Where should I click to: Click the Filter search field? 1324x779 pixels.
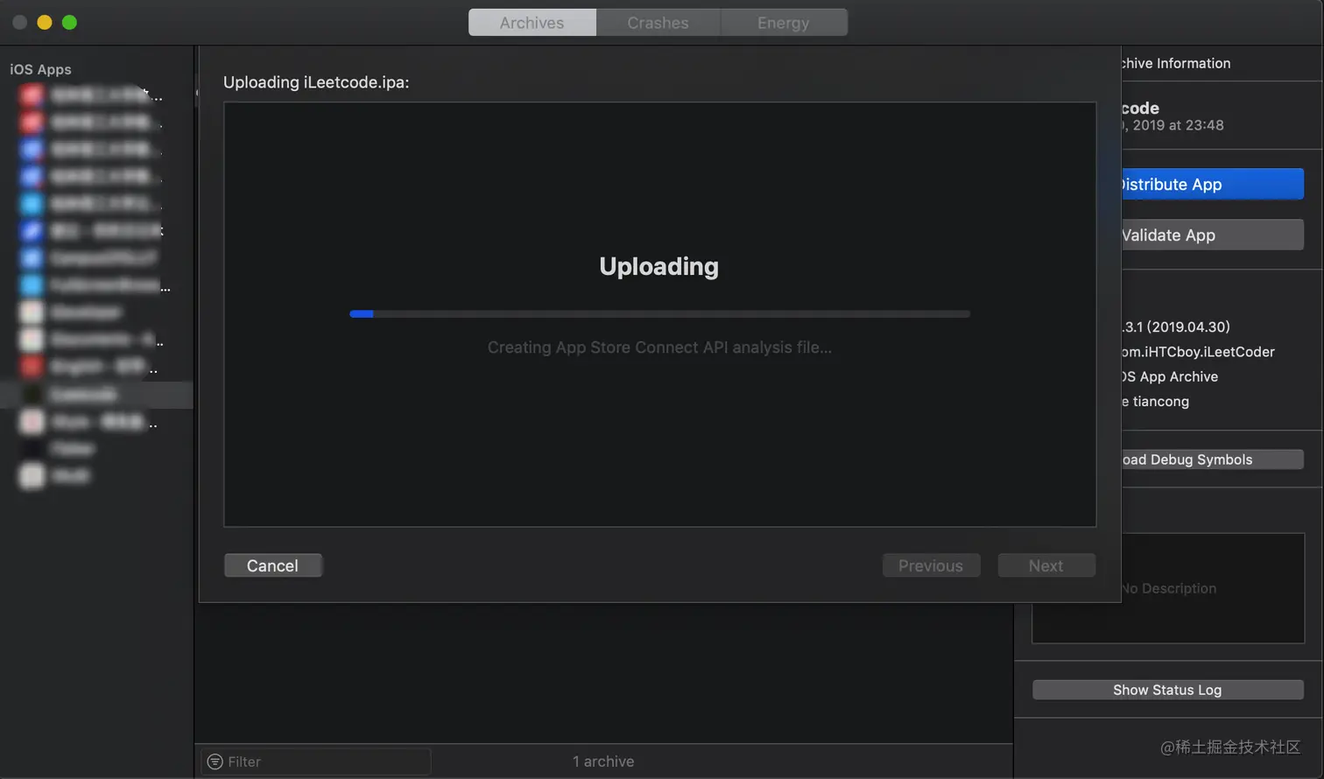[x=316, y=761]
